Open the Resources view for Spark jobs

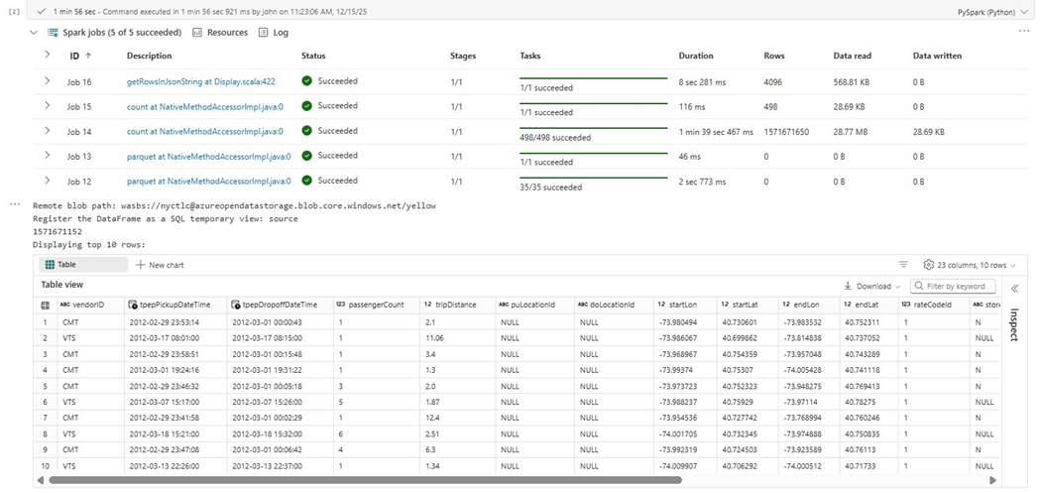219,33
